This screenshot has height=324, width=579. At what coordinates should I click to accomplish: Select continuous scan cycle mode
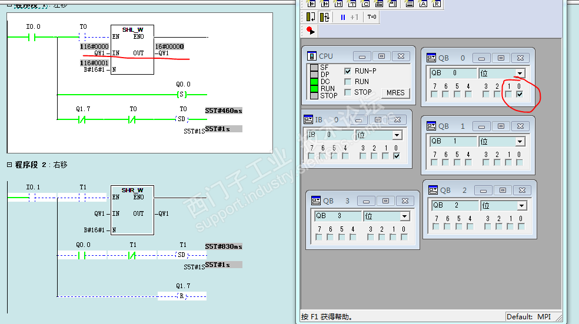point(325,17)
